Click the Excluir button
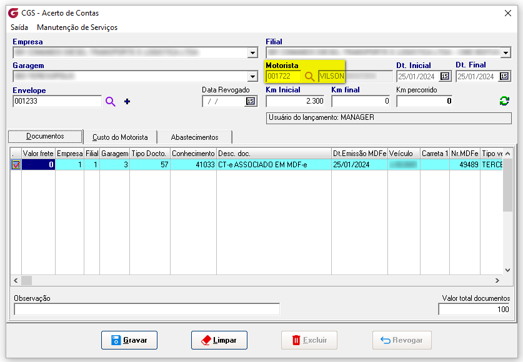Screen dimensions: 523x362 point(309,340)
